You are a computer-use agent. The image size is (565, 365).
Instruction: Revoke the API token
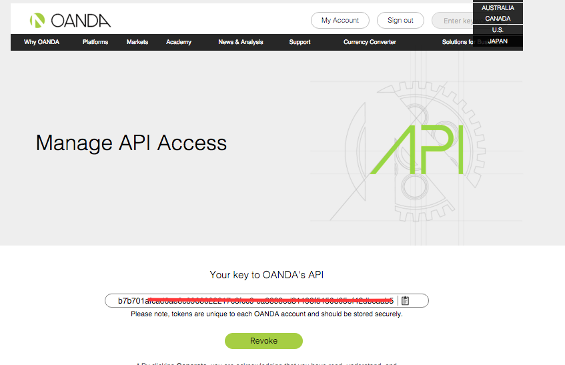(x=263, y=341)
